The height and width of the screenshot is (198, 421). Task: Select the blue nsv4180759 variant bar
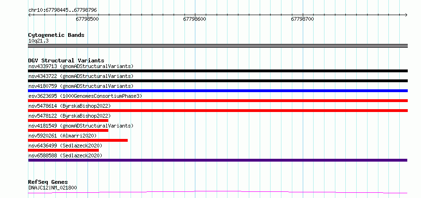218,91
